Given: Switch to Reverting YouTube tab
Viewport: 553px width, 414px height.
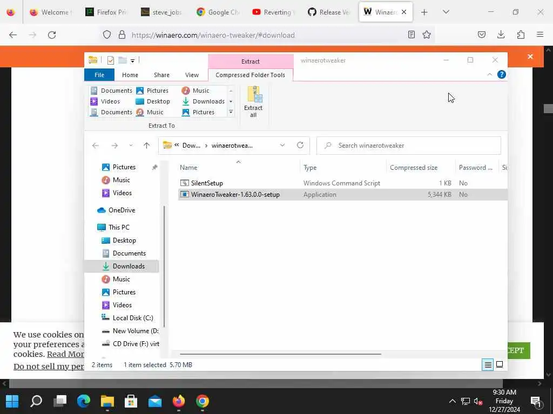Looking at the screenshot, I should (274, 12).
